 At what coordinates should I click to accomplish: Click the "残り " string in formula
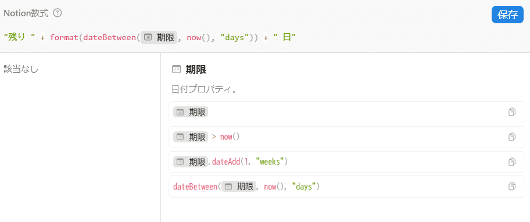[x=19, y=38]
